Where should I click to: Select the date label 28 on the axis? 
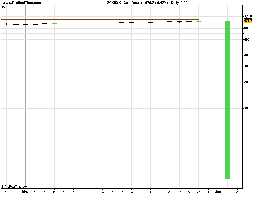[x=199, y=192]
